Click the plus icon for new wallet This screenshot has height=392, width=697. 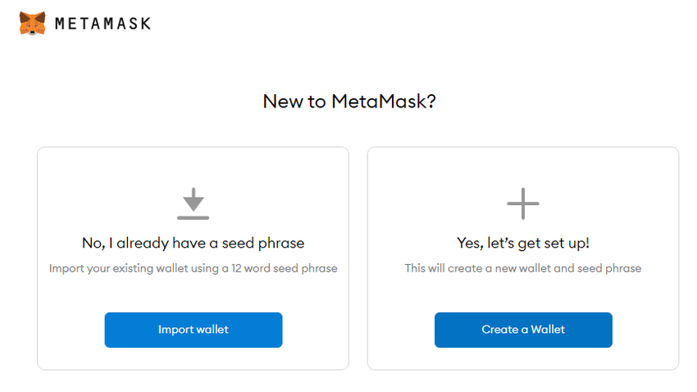click(x=523, y=203)
